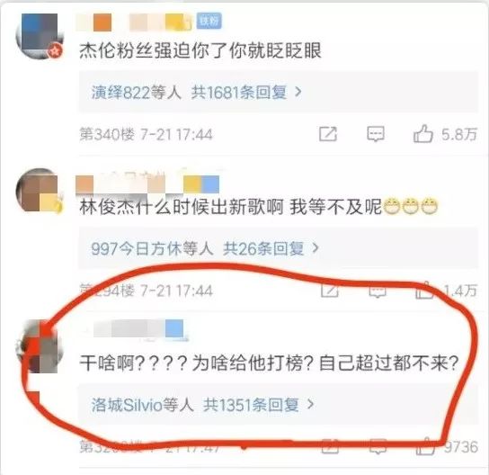This screenshot has width=489, height=475.
Task: Like the comment with 9736 likes
Action: coord(426,446)
